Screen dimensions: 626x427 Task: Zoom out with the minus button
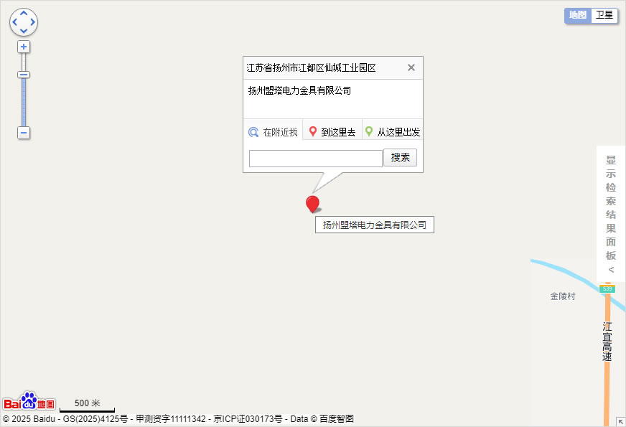pyautogui.click(x=24, y=133)
